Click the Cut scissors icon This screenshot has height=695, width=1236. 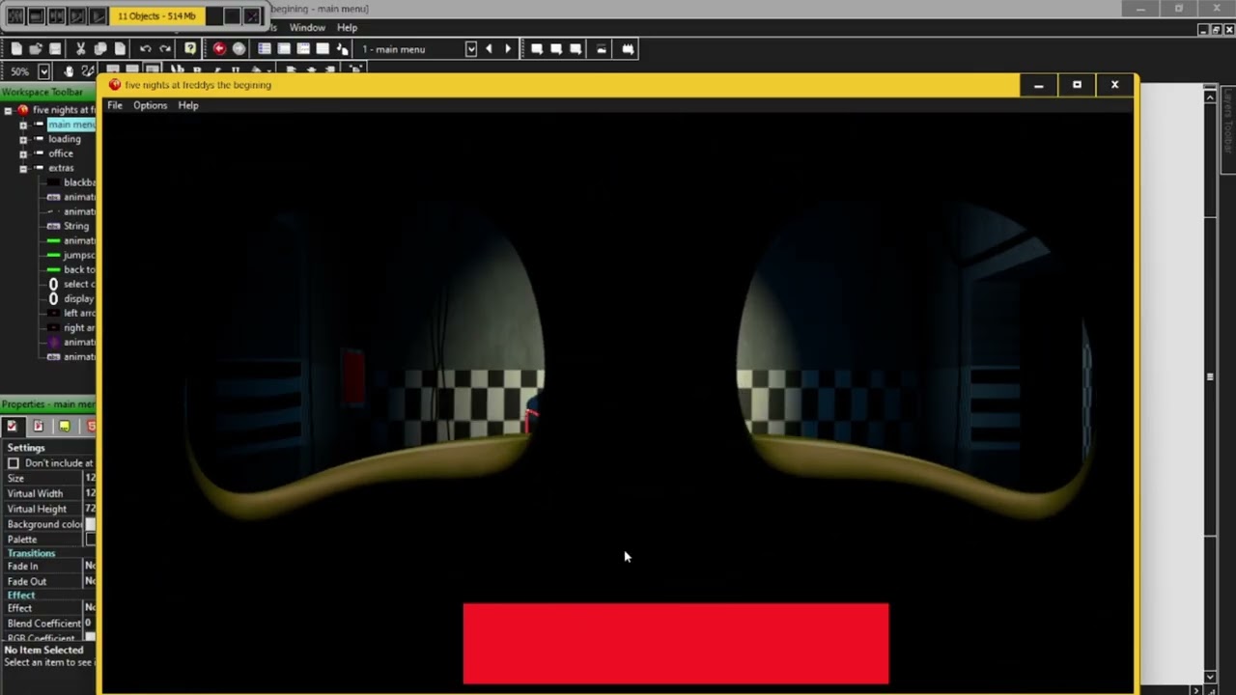coord(81,49)
